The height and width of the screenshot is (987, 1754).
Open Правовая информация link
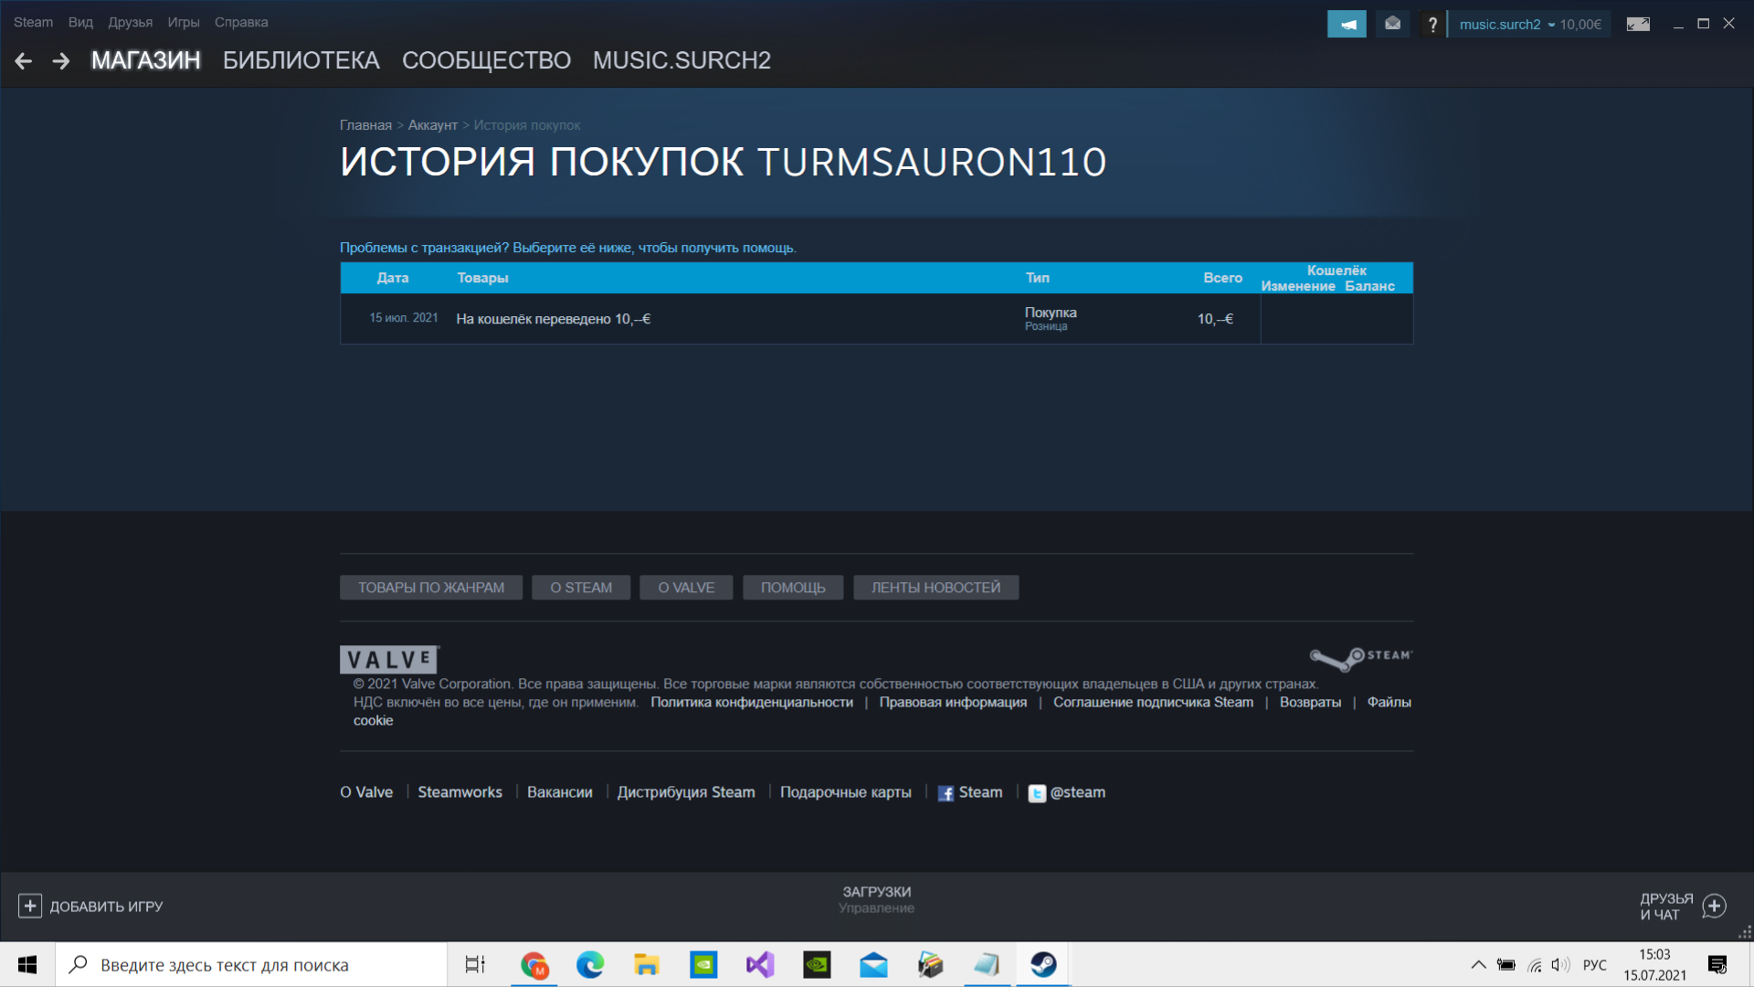(x=953, y=702)
